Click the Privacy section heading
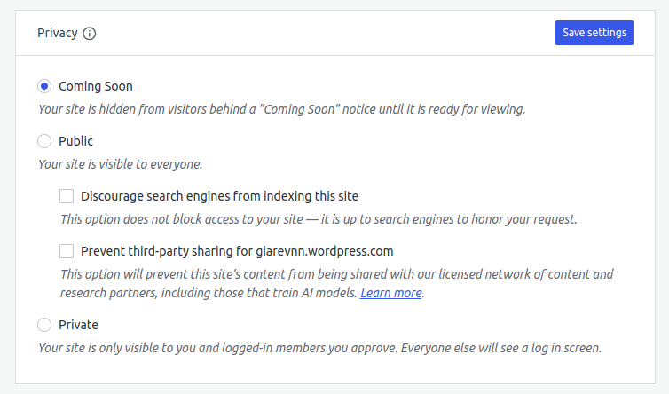 pos(57,33)
